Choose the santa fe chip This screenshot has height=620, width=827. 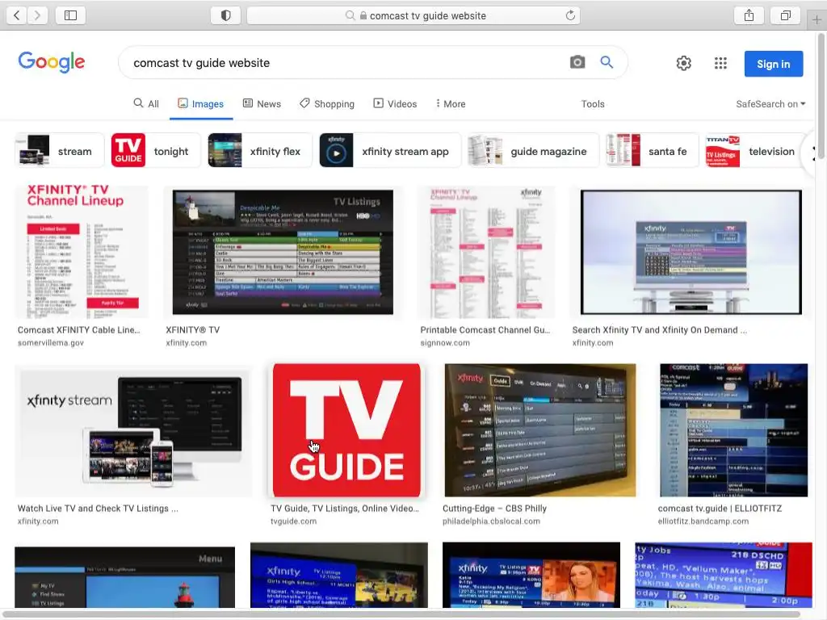(653, 151)
